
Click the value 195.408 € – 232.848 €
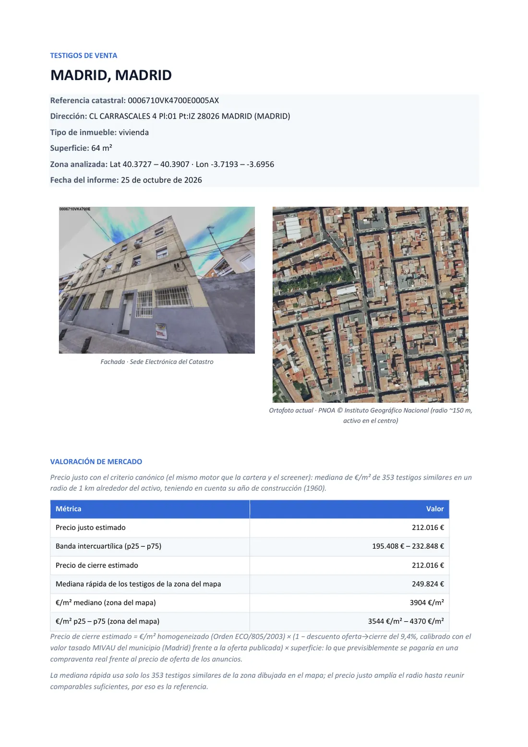[408, 546]
